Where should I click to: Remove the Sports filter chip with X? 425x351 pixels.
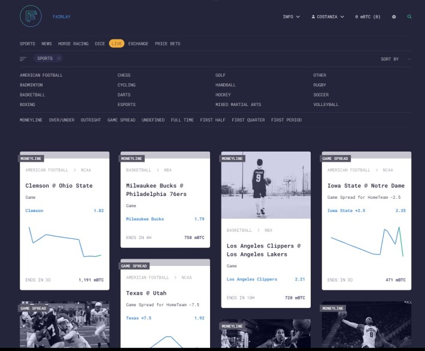pyautogui.click(x=59, y=58)
